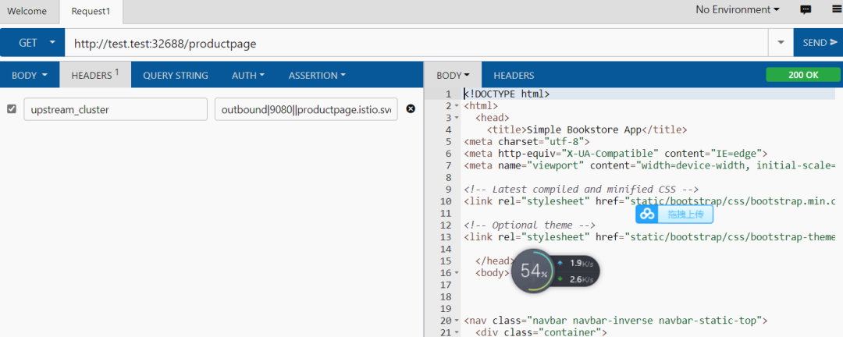Click the header value field

coord(306,109)
